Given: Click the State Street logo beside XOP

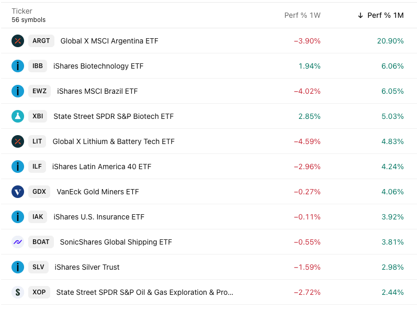Looking at the screenshot, I should 18,292.
